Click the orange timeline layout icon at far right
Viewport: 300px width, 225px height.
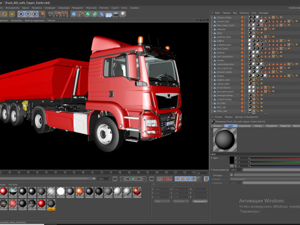coord(206,179)
